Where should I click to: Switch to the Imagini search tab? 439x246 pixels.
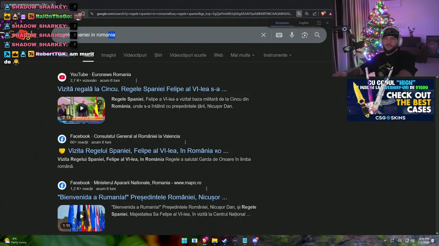108,55
